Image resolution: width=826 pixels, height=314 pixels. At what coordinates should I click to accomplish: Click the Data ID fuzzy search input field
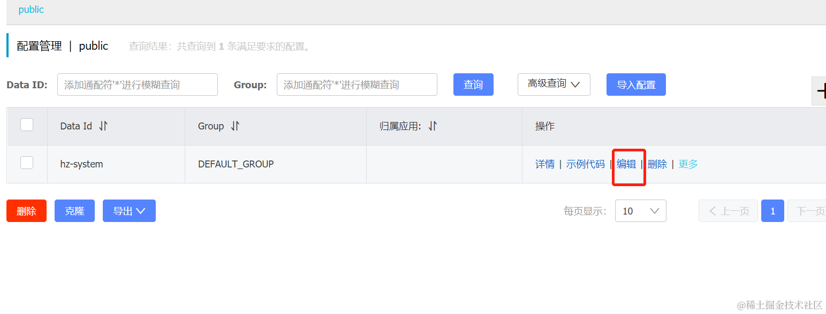137,84
